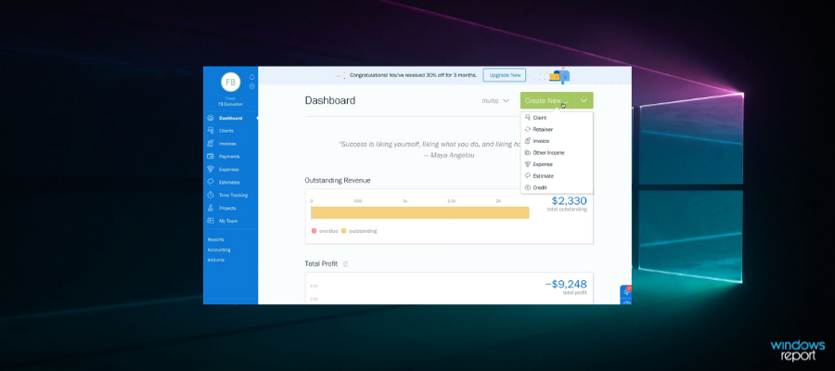Open Clients from the sidebar icon
This screenshot has height=371, width=835.
pos(211,131)
